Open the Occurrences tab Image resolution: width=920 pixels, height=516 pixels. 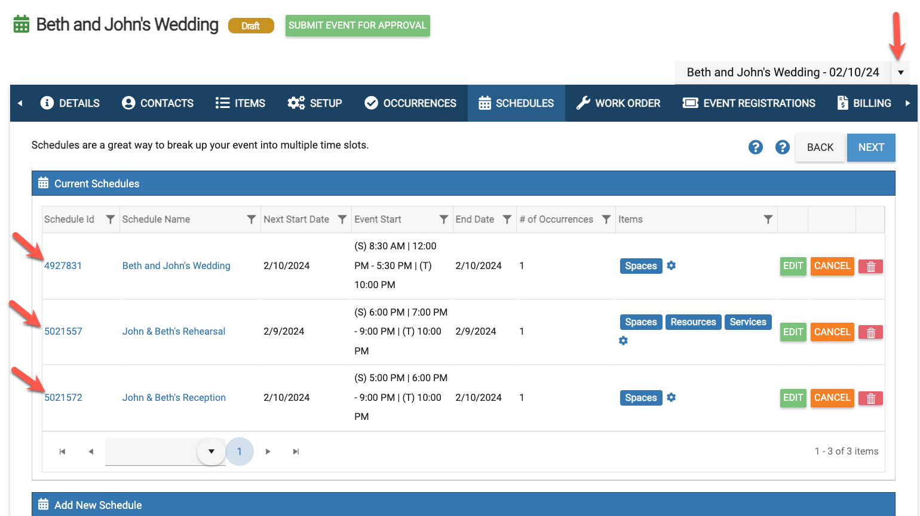(410, 103)
